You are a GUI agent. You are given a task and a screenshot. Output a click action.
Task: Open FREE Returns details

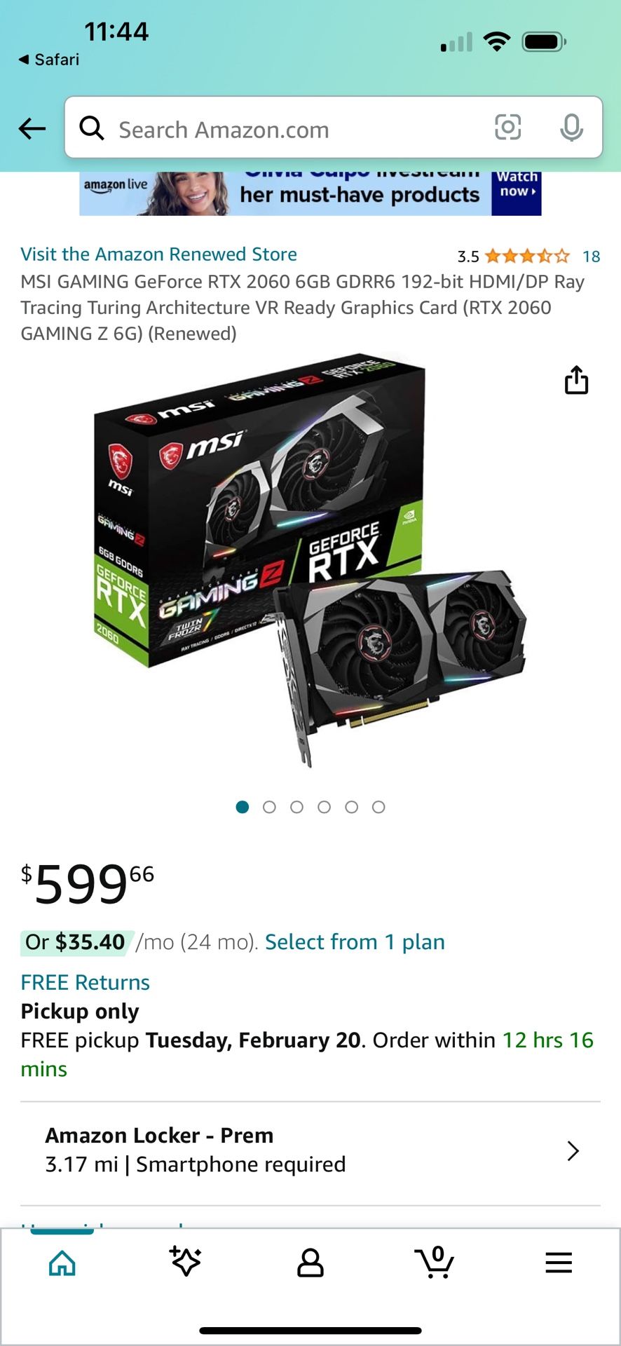[x=86, y=982]
